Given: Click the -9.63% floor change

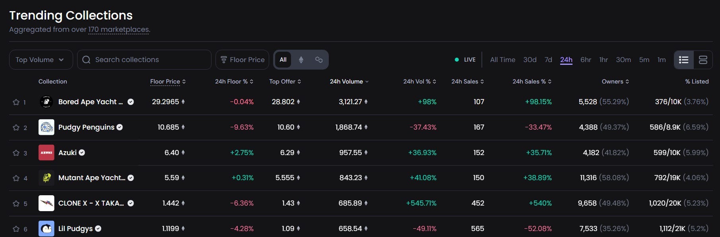Looking at the screenshot, I should 242,127.
